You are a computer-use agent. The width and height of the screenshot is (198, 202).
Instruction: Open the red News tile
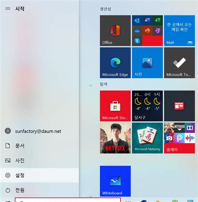point(180,106)
